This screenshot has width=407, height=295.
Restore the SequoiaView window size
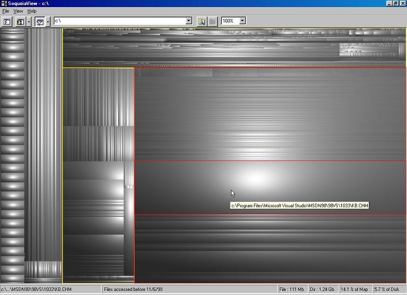(x=395, y=4)
